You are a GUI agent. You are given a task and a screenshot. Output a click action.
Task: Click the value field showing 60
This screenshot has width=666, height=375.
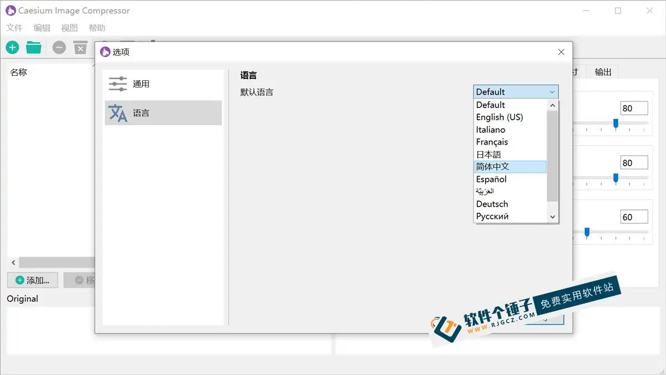pyautogui.click(x=634, y=217)
